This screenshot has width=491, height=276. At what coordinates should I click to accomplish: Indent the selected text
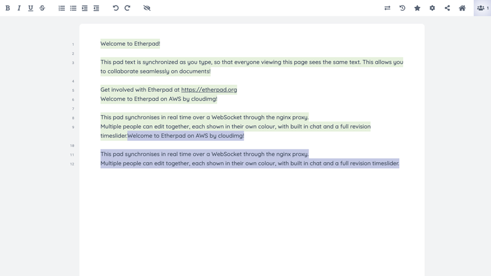tap(85, 8)
